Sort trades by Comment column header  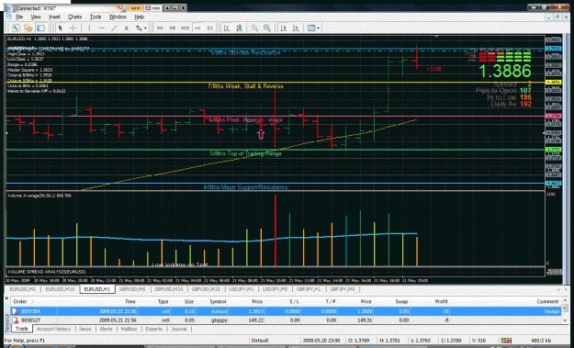pyautogui.click(x=547, y=301)
